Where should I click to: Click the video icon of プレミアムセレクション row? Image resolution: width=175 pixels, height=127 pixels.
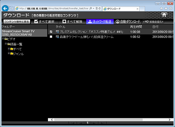coord(57,32)
